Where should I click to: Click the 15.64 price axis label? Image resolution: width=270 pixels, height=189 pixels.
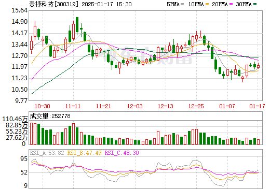[x=19, y=10]
